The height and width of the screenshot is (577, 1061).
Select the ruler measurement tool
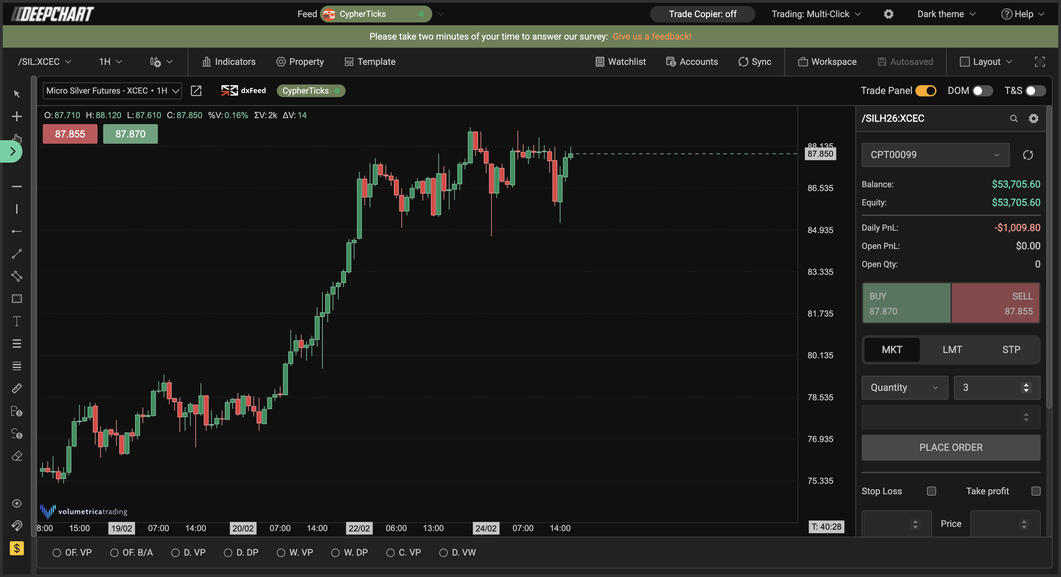pos(17,388)
